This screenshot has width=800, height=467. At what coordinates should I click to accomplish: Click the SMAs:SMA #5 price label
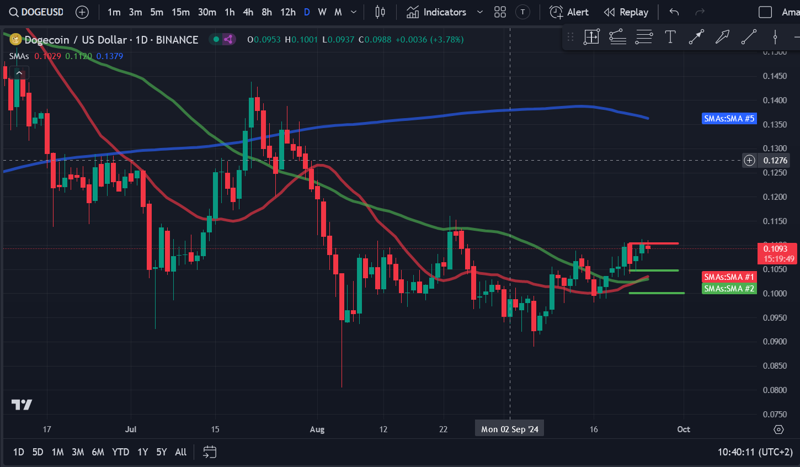[729, 119]
